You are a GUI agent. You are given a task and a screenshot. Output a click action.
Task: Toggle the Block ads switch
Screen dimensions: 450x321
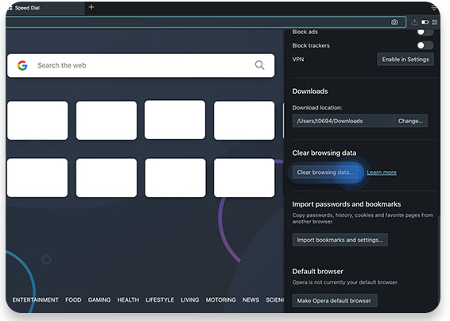pos(425,32)
